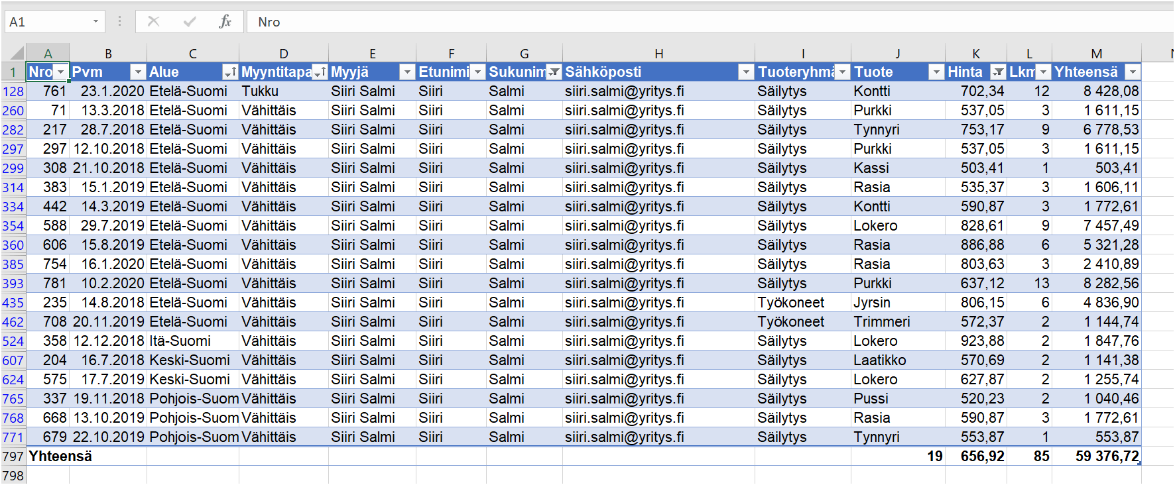The image size is (1175, 485).
Task: Click the date cell 12.12.2018
Action: (109, 341)
